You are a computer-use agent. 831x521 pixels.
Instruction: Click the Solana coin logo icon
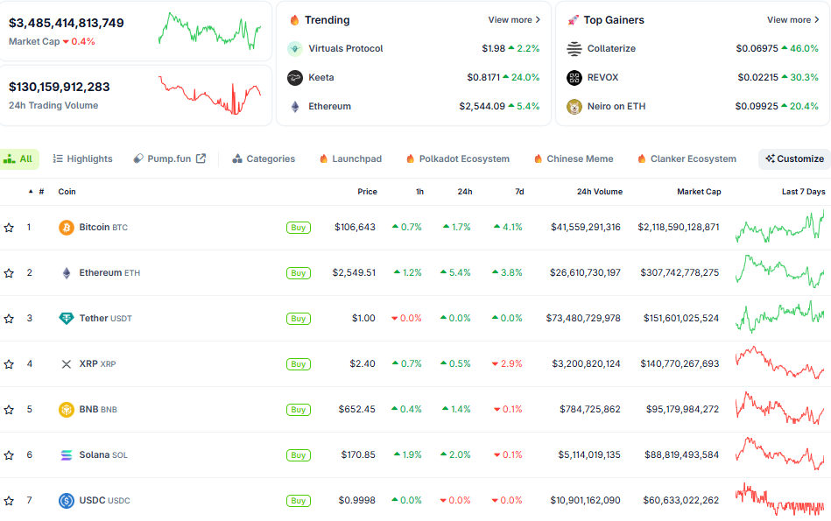[67, 455]
